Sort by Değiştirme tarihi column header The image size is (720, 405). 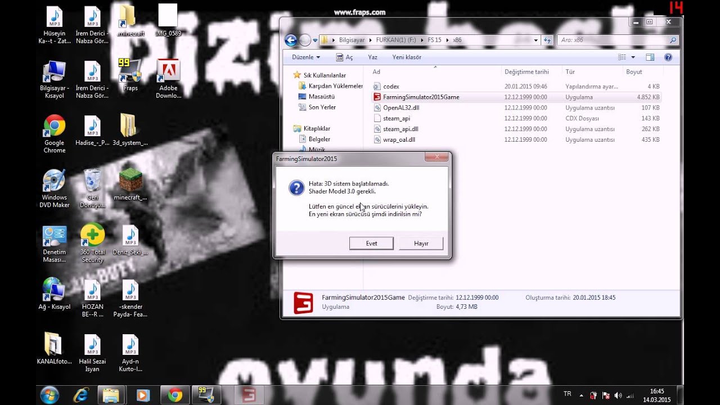click(x=532, y=71)
